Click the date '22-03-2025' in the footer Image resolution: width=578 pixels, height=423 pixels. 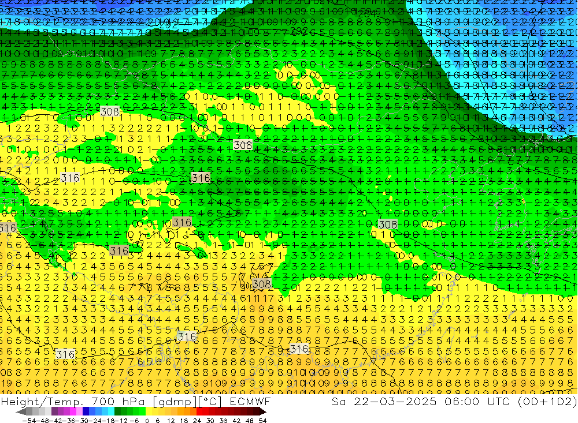(x=395, y=401)
